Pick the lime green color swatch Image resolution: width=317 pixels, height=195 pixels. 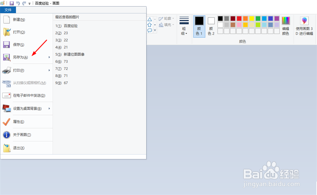[258, 25]
